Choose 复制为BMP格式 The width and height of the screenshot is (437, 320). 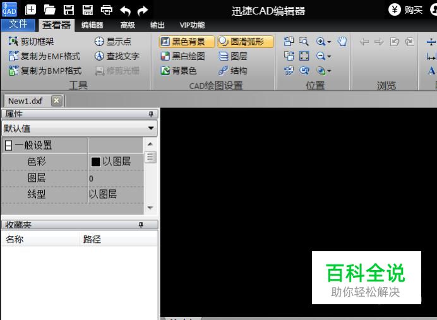point(45,71)
